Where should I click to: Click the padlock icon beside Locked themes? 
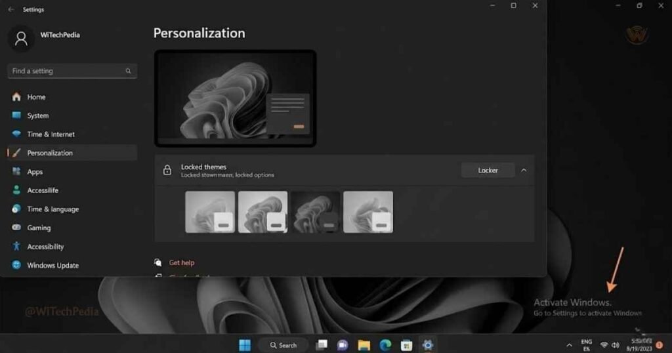[x=167, y=170]
